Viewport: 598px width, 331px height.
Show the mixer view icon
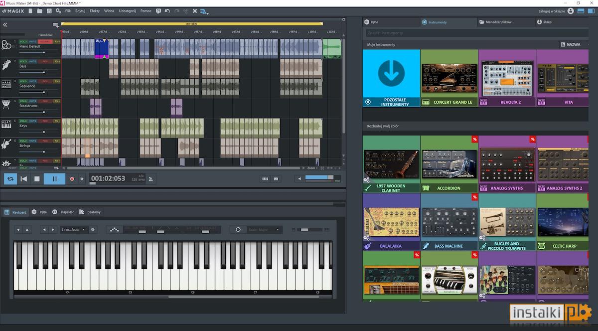point(265,178)
